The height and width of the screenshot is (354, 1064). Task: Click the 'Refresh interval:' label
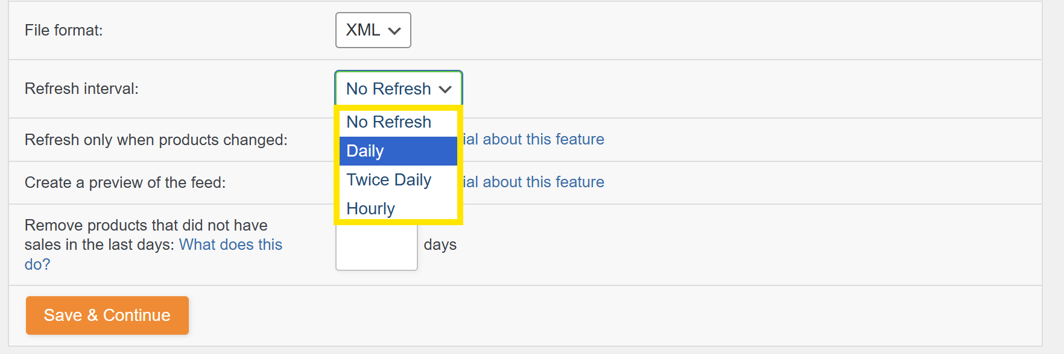coord(81,89)
